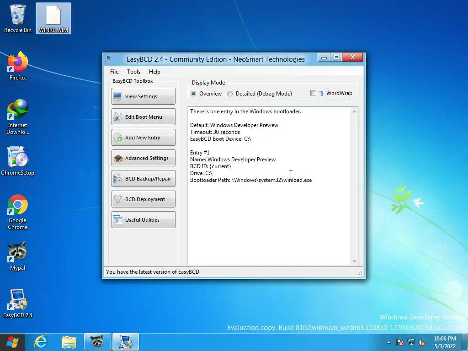Click 'Name: Windows Developer Preview' text line
Image resolution: width=468 pixels, height=351 pixels.
point(233,160)
